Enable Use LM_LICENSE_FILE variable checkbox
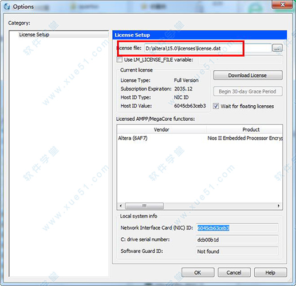 point(120,59)
